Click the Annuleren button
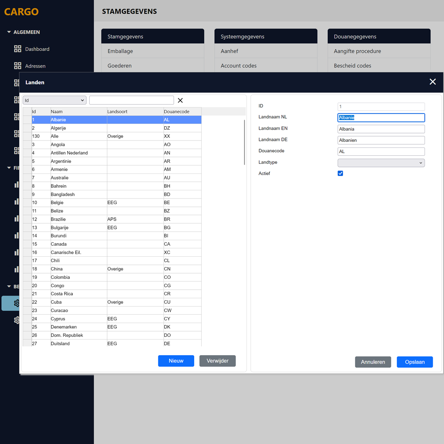Viewport: 444px width, 444px height. click(373, 362)
